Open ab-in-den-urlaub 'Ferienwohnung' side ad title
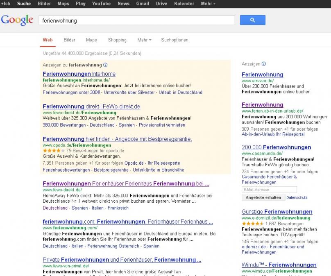This screenshot has height=276, width=331. coord(263,105)
